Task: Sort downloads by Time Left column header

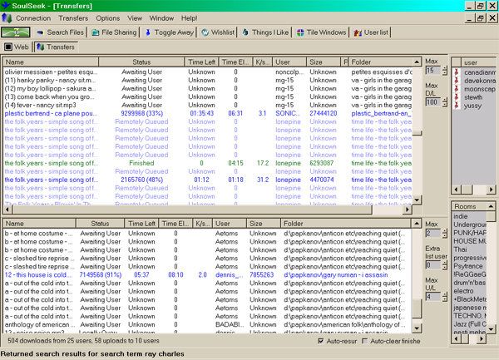Action: 201,62
